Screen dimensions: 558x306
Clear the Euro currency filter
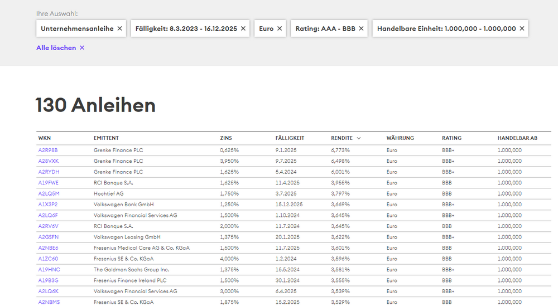[280, 28]
